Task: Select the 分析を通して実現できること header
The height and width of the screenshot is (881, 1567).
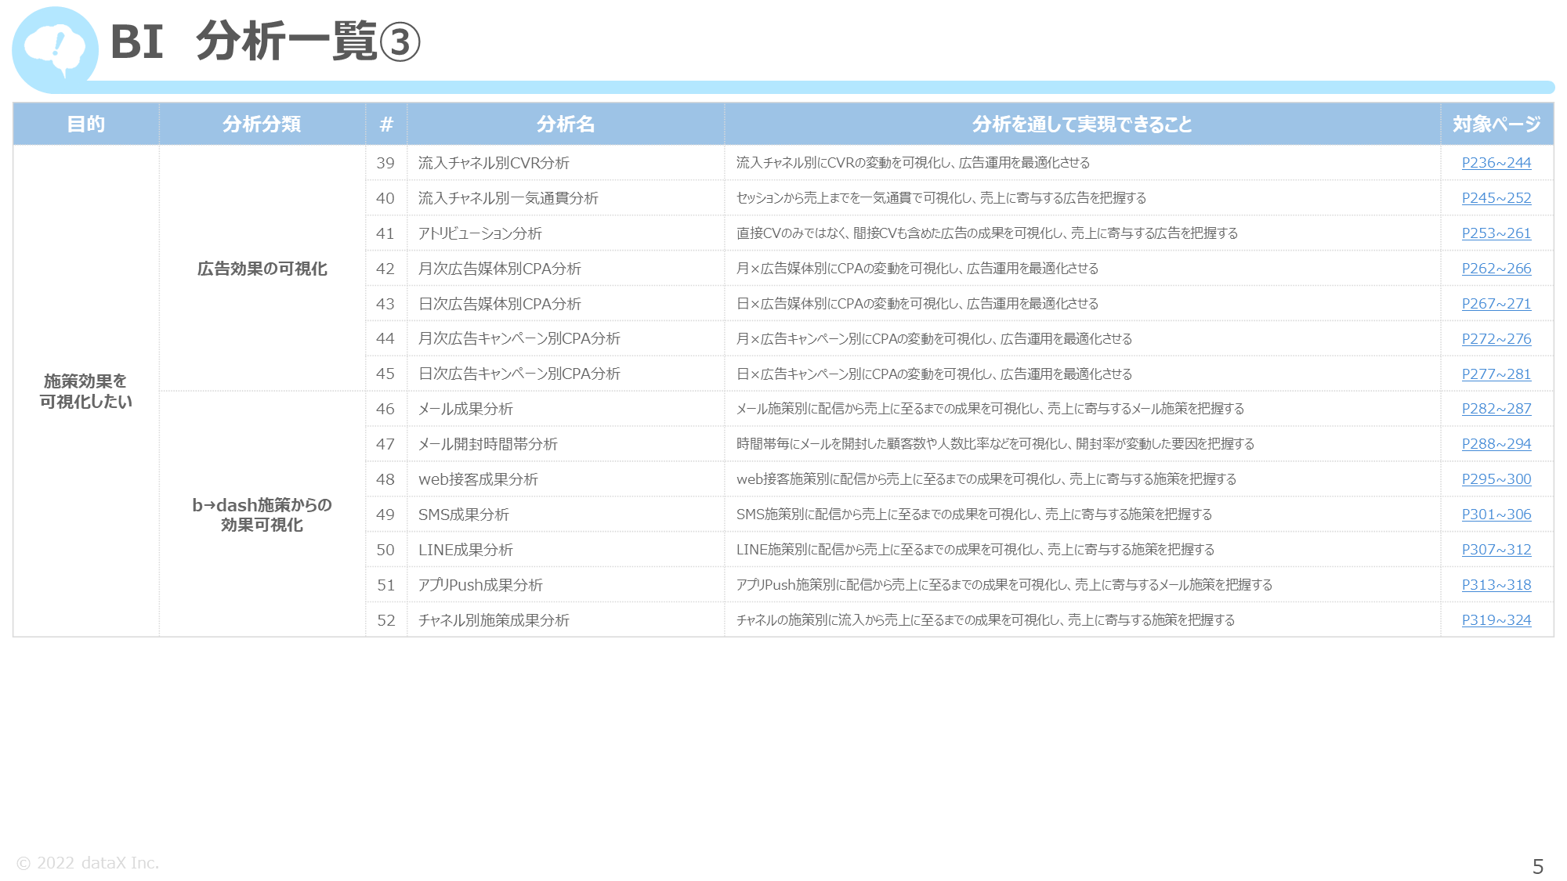Action: click(1082, 124)
